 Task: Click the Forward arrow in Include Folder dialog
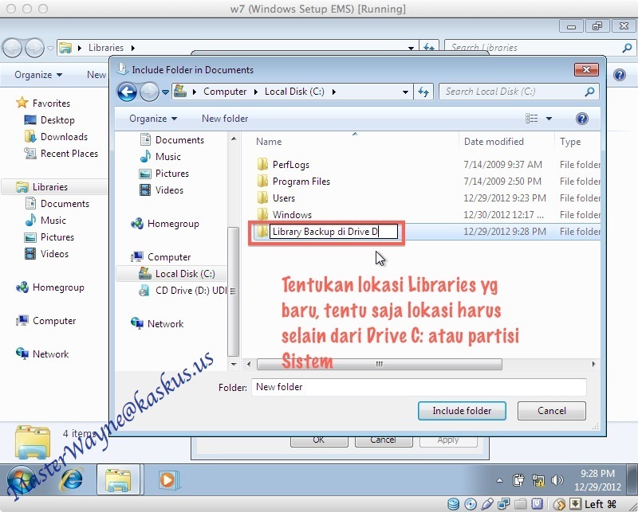point(149,92)
